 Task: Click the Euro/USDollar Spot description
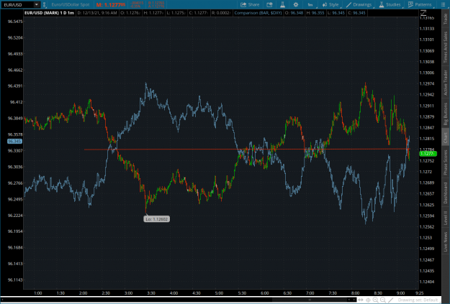71,4
